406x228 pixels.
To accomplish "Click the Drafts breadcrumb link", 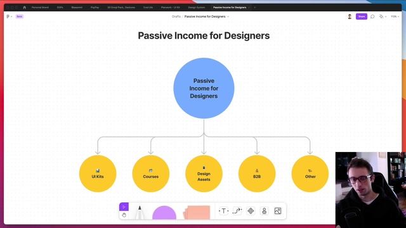I will (176, 16).
